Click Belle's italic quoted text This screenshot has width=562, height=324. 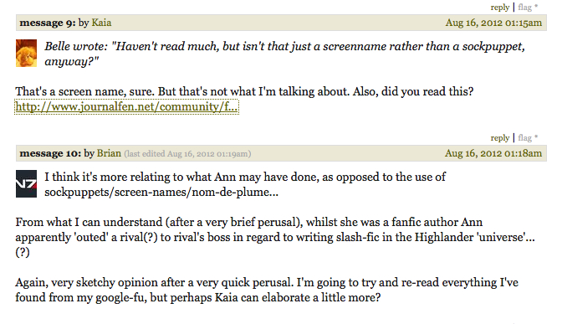coord(284,54)
